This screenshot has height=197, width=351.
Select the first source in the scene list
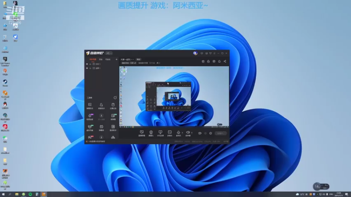click(102, 64)
